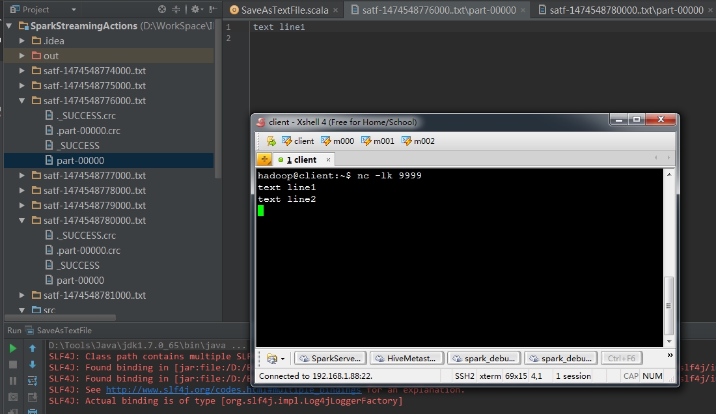
Task: Open Xshell quick connect lightning icon
Action: point(271,141)
